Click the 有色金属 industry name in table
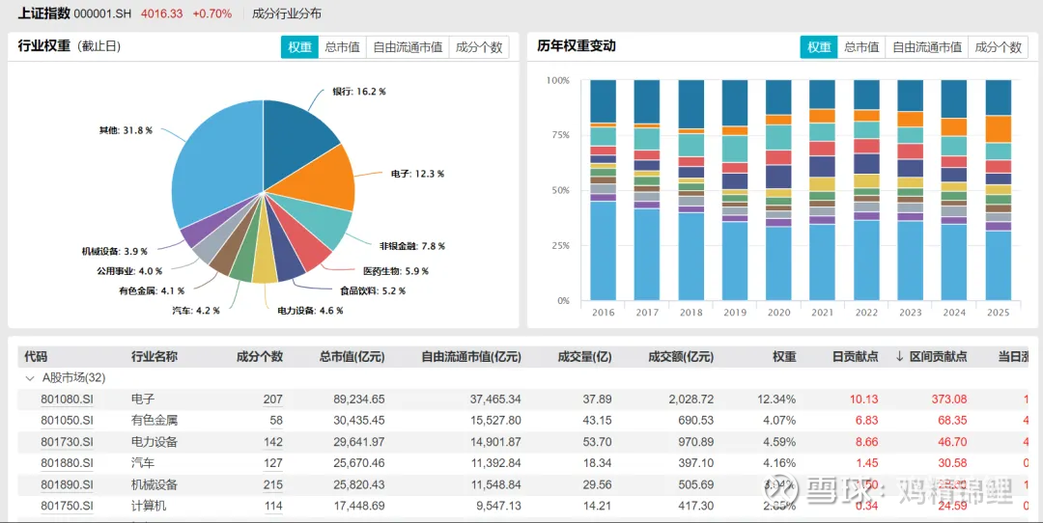1043x523 pixels. tap(155, 421)
